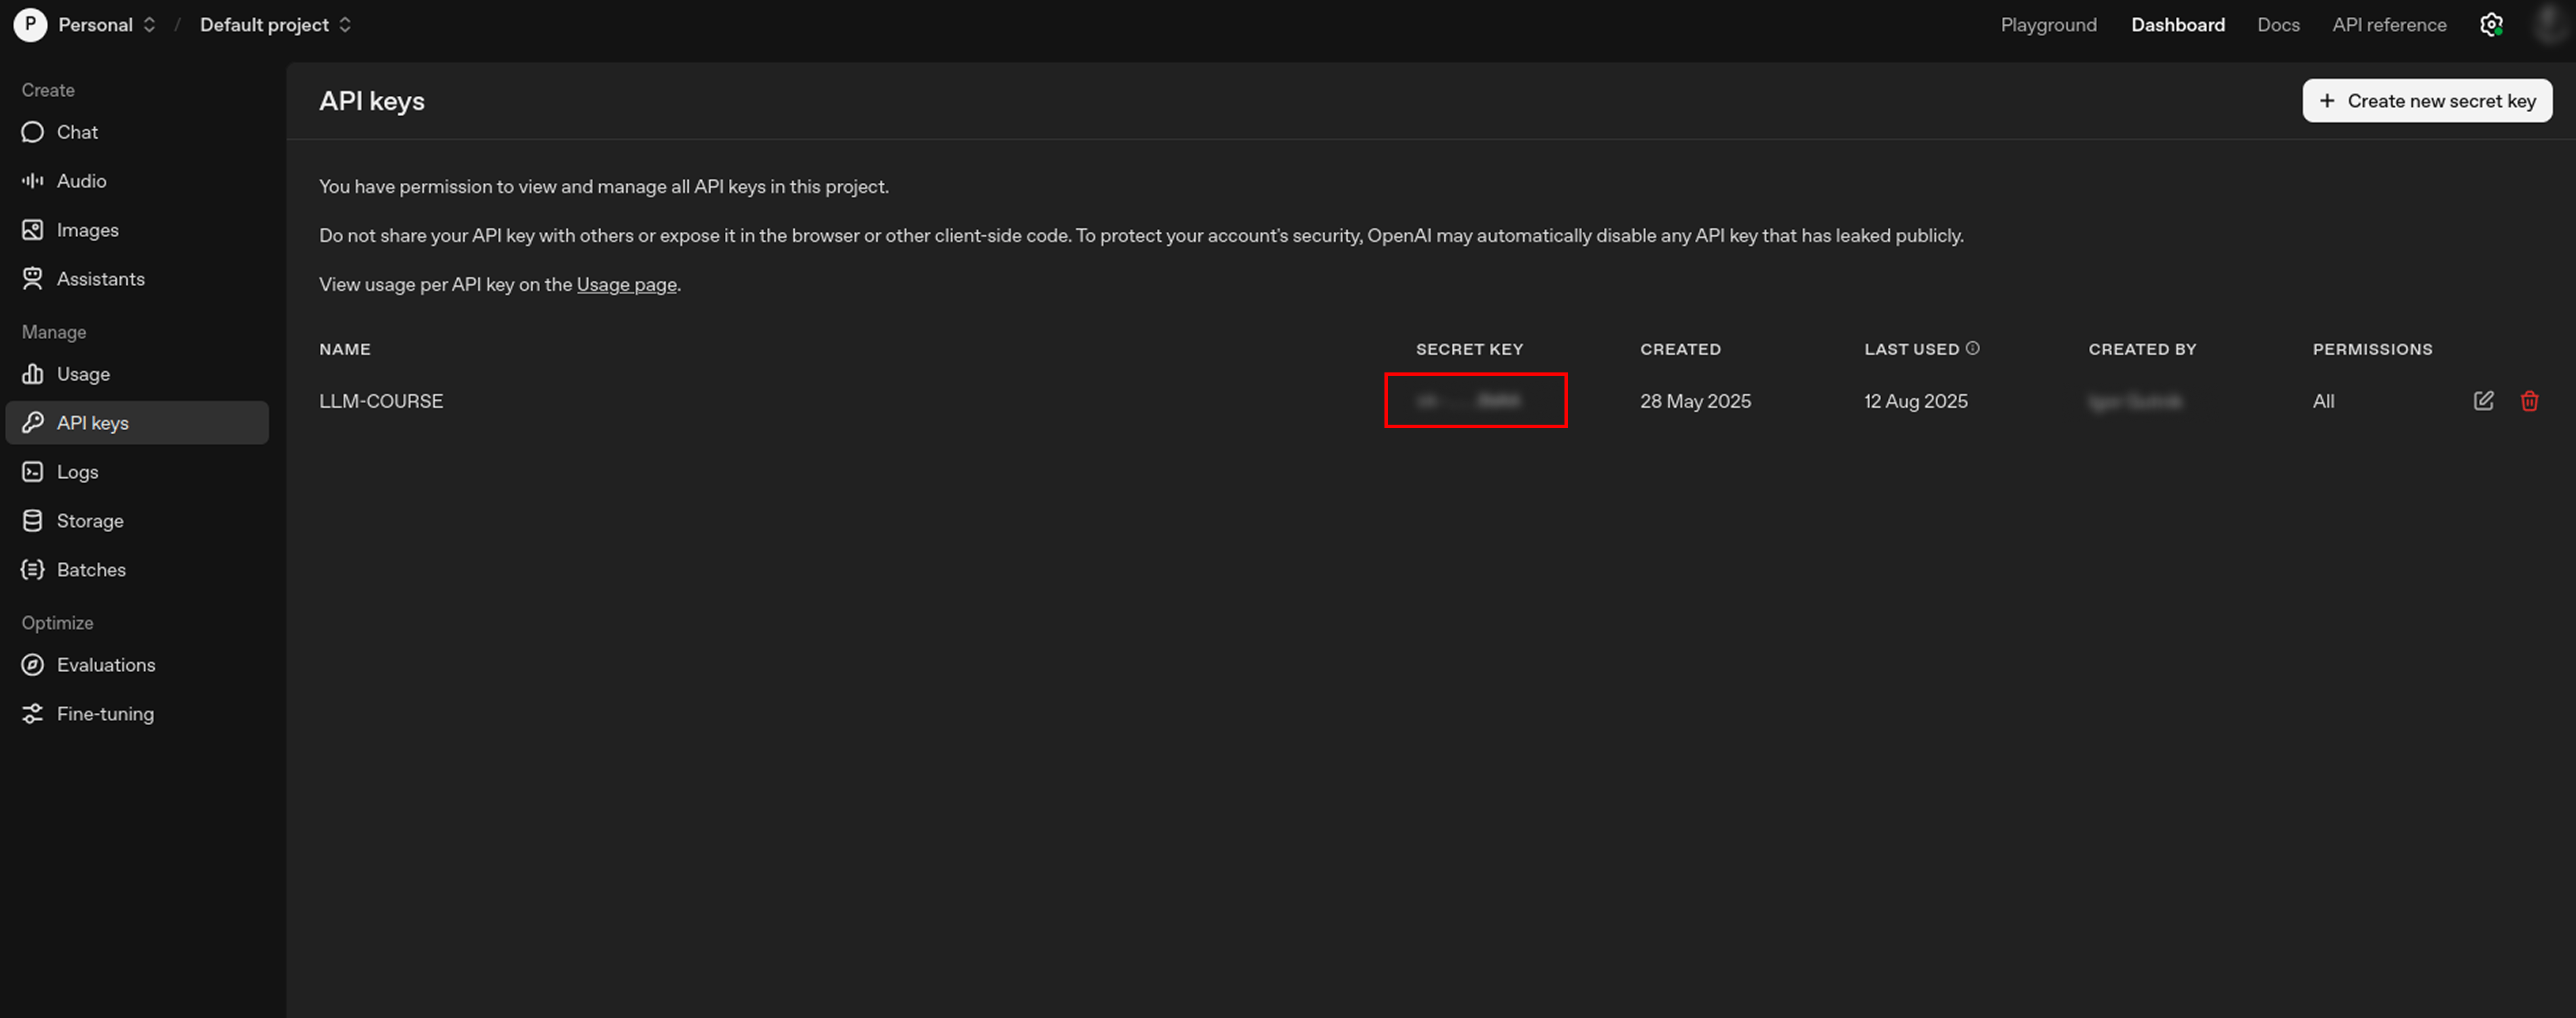Open settings via the gear icon

click(2491, 25)
